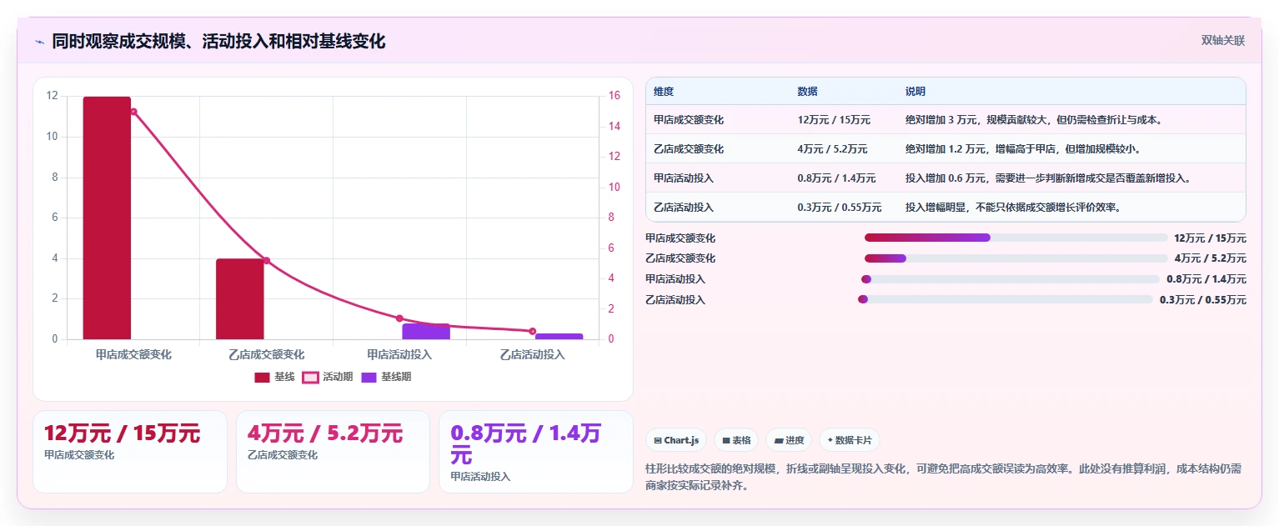The height and width of the screenshot is (526, 1279).
Task: Click the line point above 甲店成交额变化 bar
Action: click(133, 112)
